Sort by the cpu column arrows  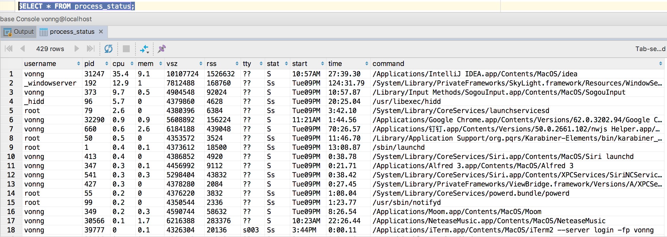coord(132,64)
